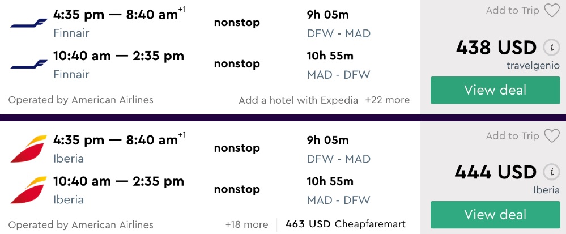Click the Finnair logo on the return flight
The height and width of the screenshot is (234, 566).
(29, 63)
